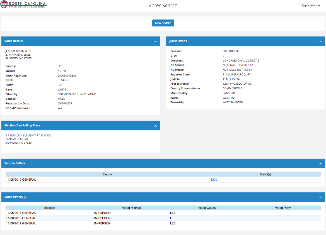This screenshot has height=235, width=326.
Task: Select ethnicity value NOT HISPANIC or NOT LATINO
Action: click(77, 94)
